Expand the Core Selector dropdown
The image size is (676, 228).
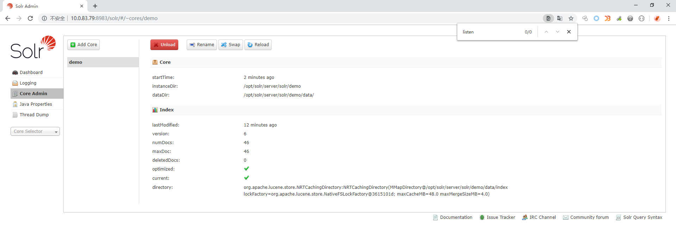35,131
